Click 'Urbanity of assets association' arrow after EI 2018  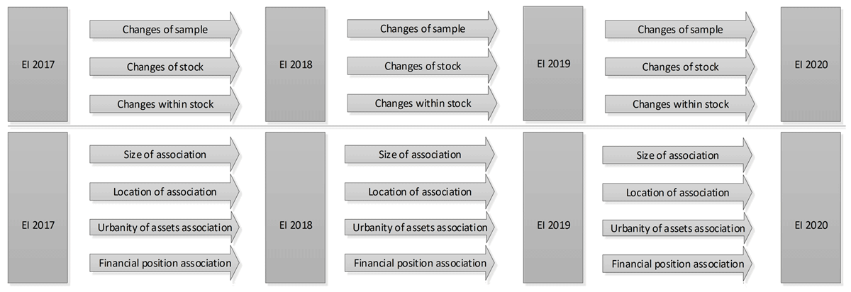(x=420, y=228)
